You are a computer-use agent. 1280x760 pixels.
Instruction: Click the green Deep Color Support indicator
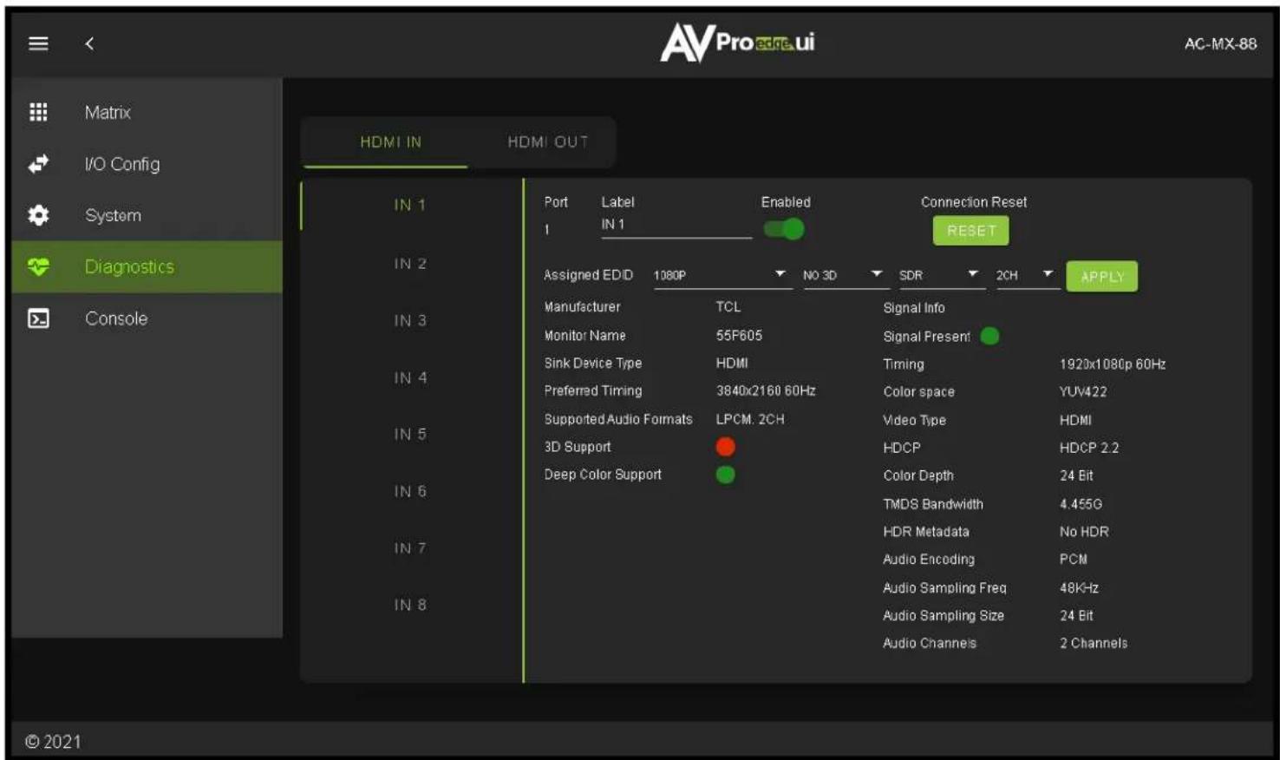[726, 475]
